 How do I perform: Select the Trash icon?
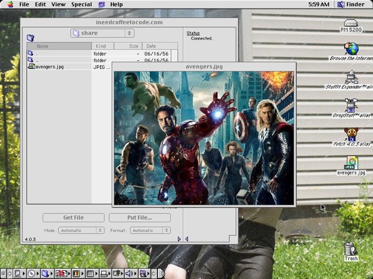click(351, 252)
